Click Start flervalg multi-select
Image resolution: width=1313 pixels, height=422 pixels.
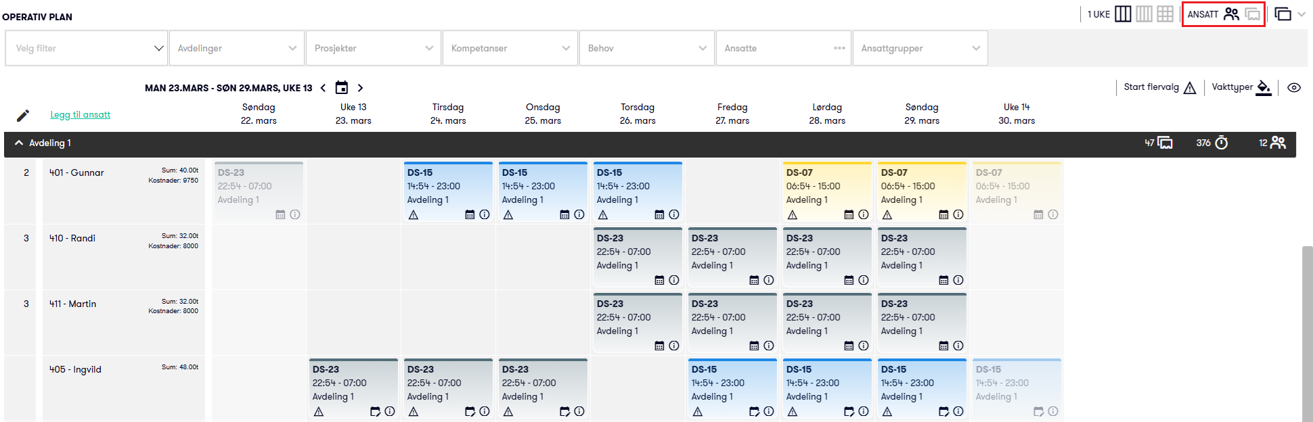[1159, 87]
